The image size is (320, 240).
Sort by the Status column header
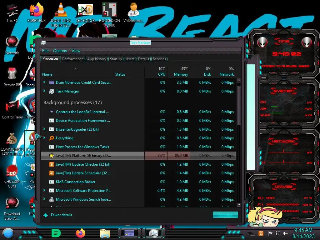(129, 72)
